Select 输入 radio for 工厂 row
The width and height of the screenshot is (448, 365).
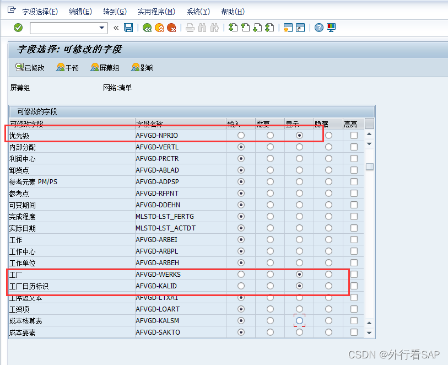point(241,275)
